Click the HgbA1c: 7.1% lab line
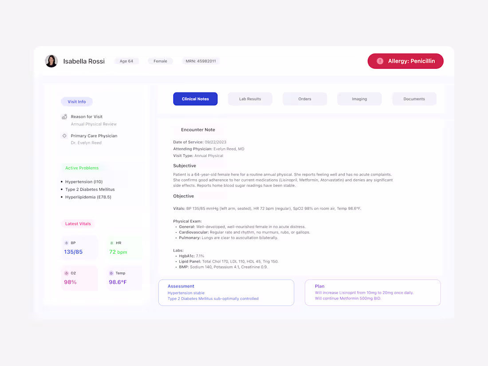The height and width of the screenshot is (366, 488). pos(191,256)
